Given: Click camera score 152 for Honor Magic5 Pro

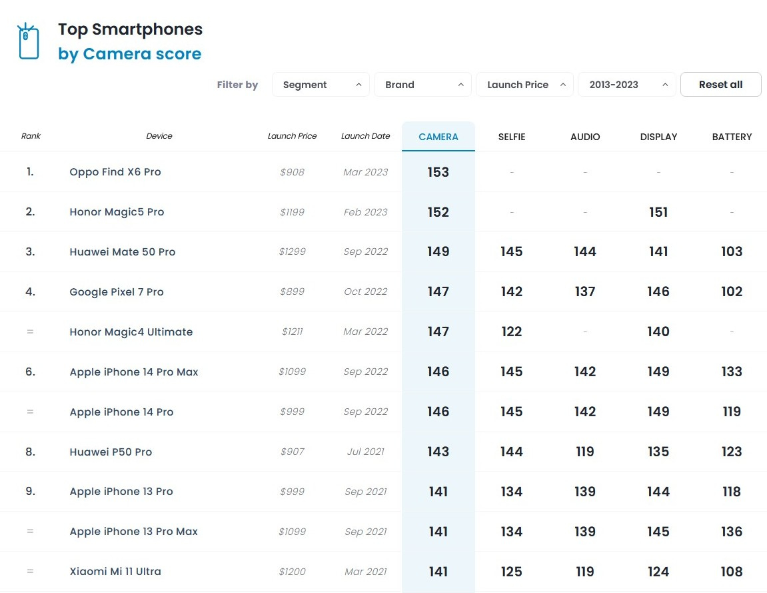Looking at the screenshot, I should coord(438,212).
